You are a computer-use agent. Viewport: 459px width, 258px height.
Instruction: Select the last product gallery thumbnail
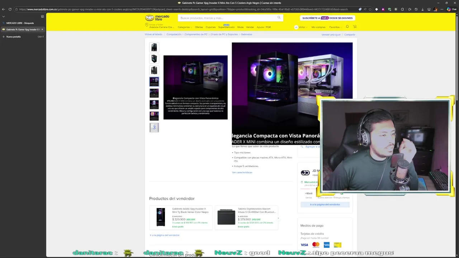[x=154, y=116]
